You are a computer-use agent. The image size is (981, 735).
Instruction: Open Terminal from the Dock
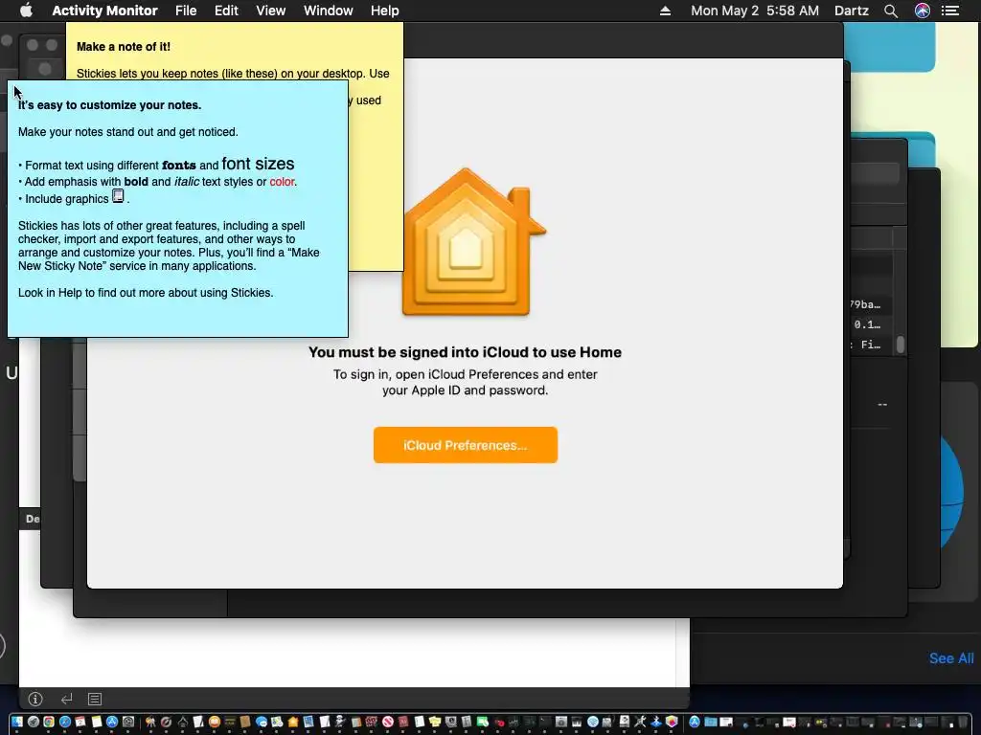pyautogui.click(x=545, y=722)
